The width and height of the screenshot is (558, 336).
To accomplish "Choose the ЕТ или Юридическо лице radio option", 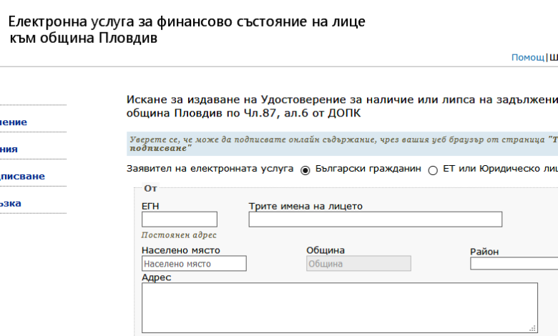I will tap(433, 170).
